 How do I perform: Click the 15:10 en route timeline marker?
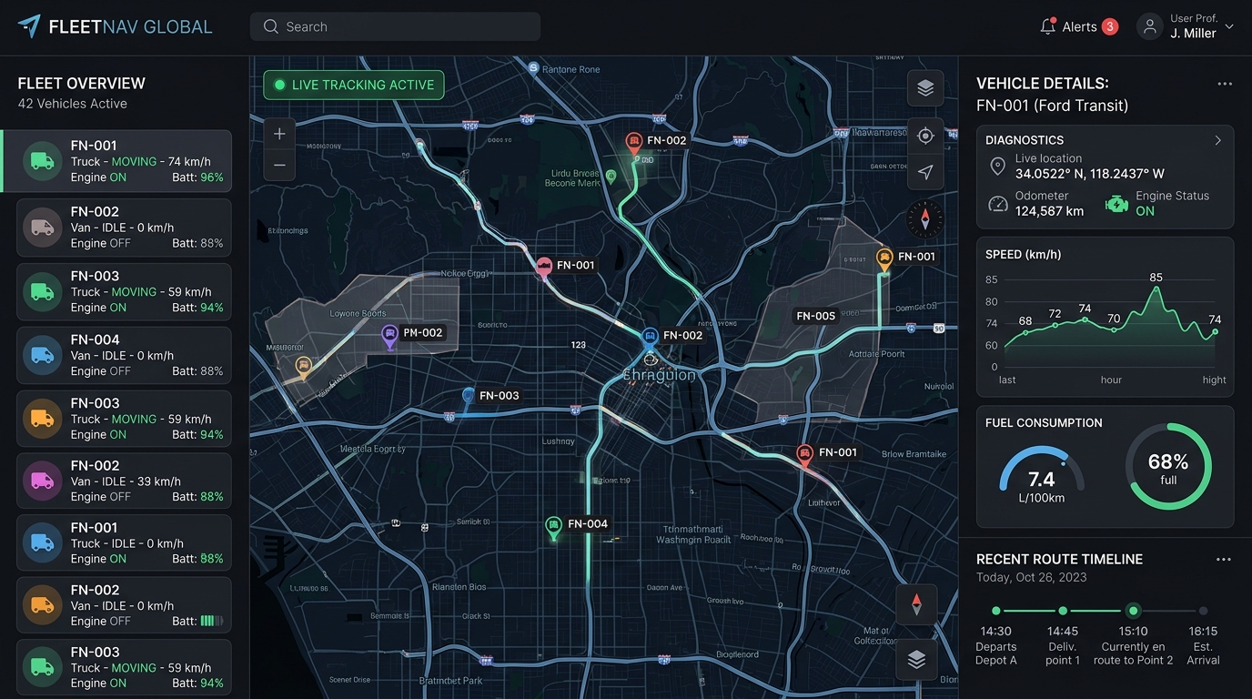tap(1133, 611)
